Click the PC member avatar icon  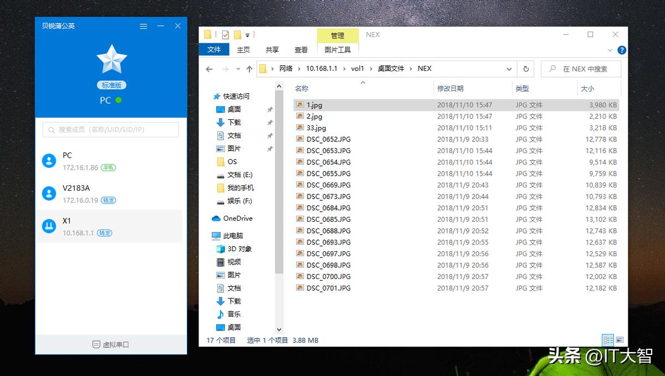48,160
